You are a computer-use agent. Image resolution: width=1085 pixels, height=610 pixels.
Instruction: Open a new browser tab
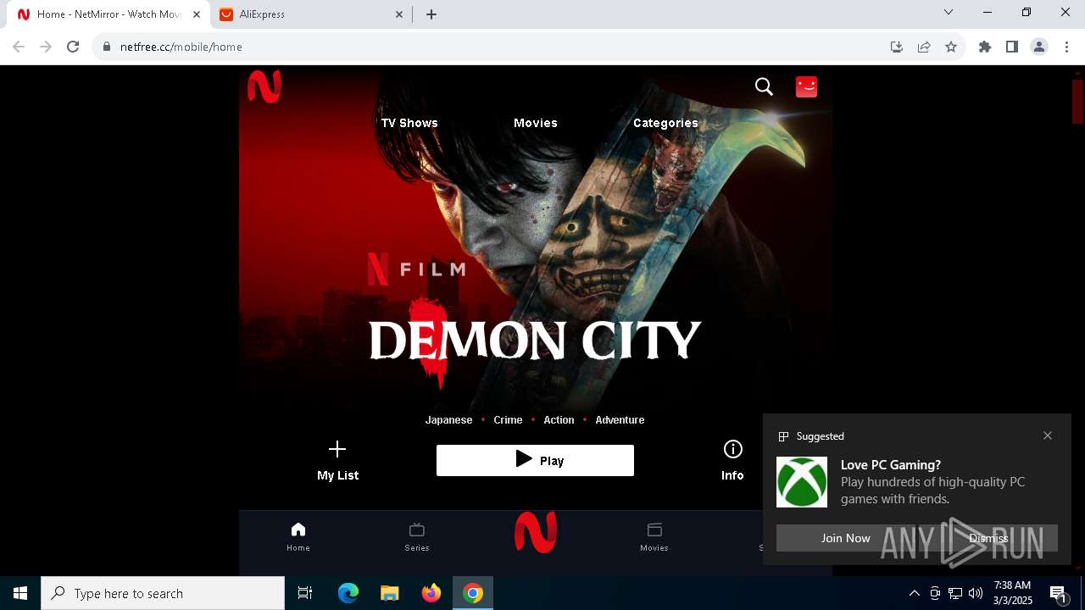click(x=431, y=14)
